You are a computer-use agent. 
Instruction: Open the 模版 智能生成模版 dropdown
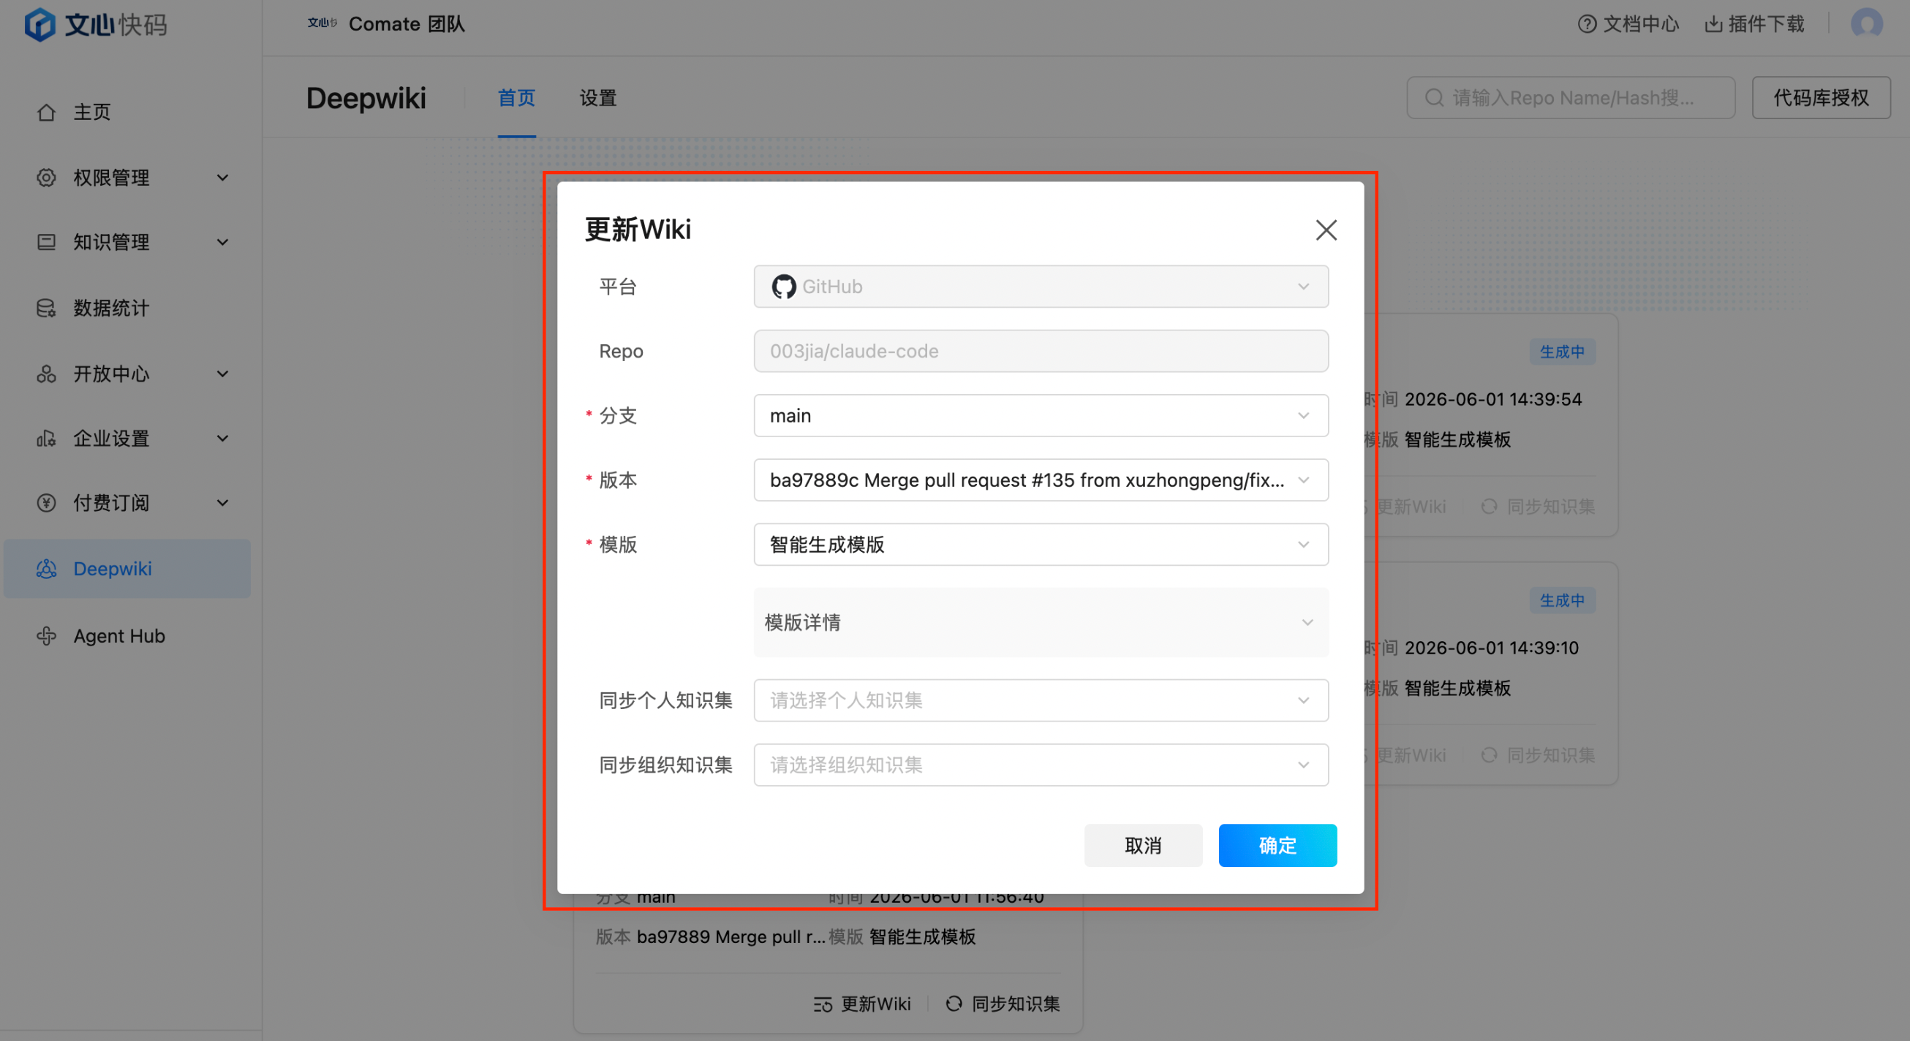pyautogui.click(x=1041, y=544)
